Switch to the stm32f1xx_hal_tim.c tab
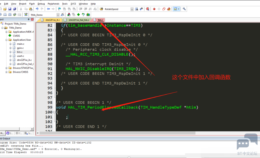 coord(77,20)
